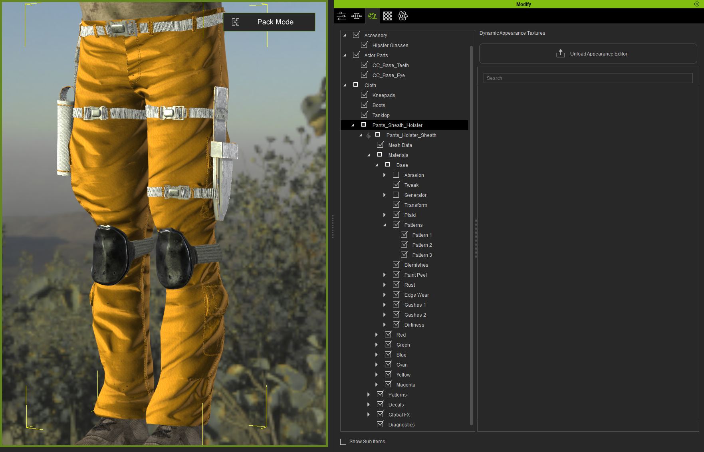Collapse the Accessory tree node
Screen dimensions: 704x452
[x=345, y=36]
